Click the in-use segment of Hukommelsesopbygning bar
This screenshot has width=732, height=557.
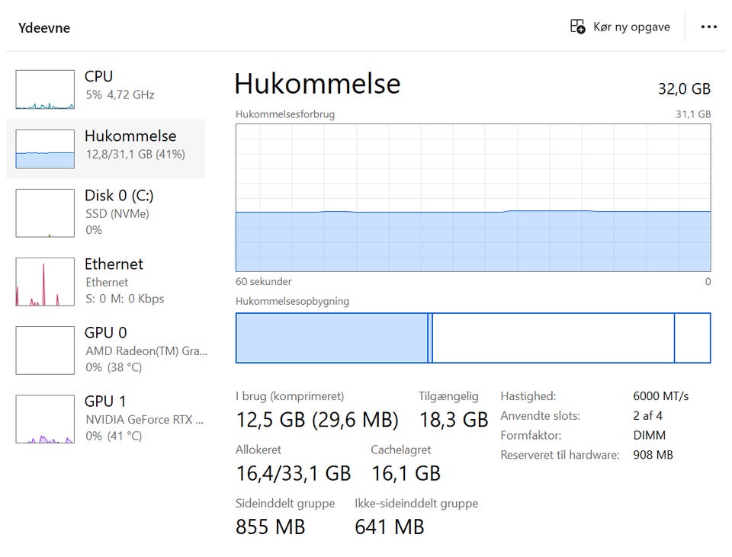pyautogui.click(x=332, y=338)
